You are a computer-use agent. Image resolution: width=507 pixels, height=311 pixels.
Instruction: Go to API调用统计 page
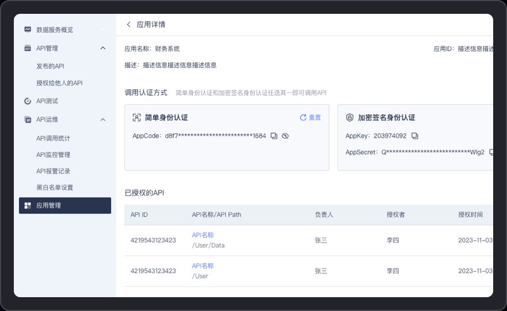53,138
